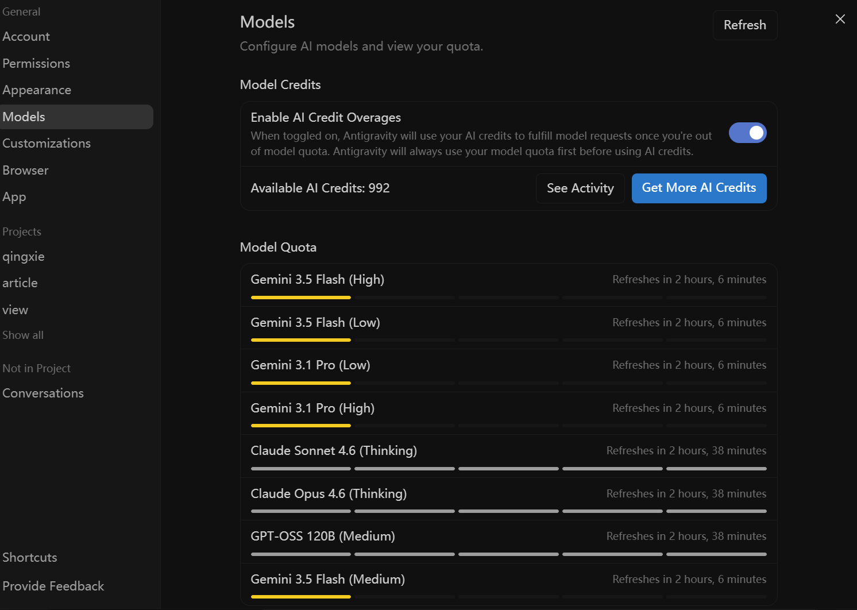The image size is (857, 610).
Task: Click the refresh time for Gemini 3.1 Pro (High)
Action: (x=689, y=408)
